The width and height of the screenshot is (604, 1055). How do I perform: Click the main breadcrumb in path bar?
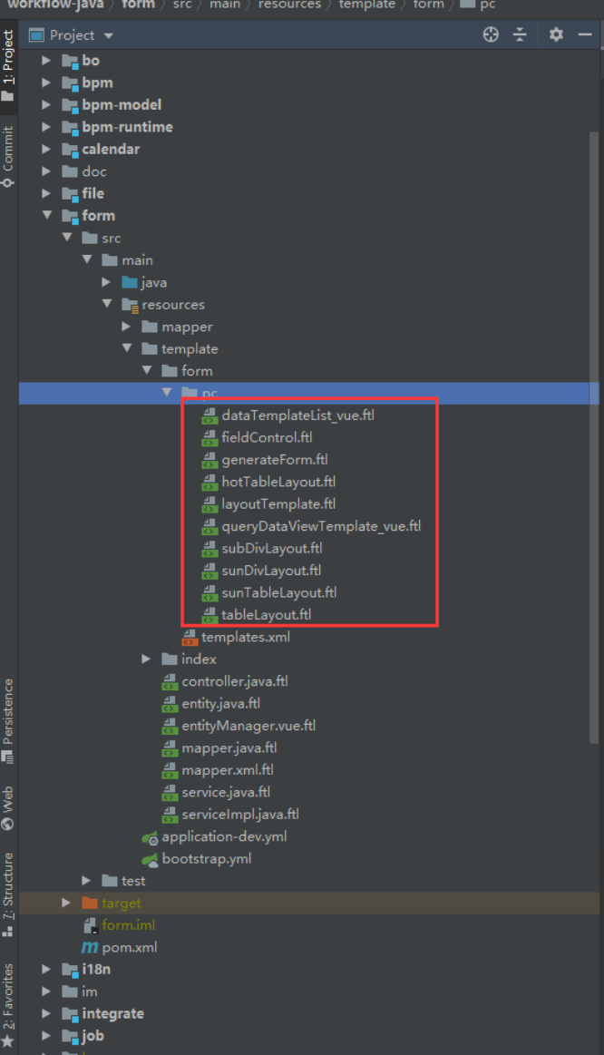pyautogui.click(x=225, y=5)
